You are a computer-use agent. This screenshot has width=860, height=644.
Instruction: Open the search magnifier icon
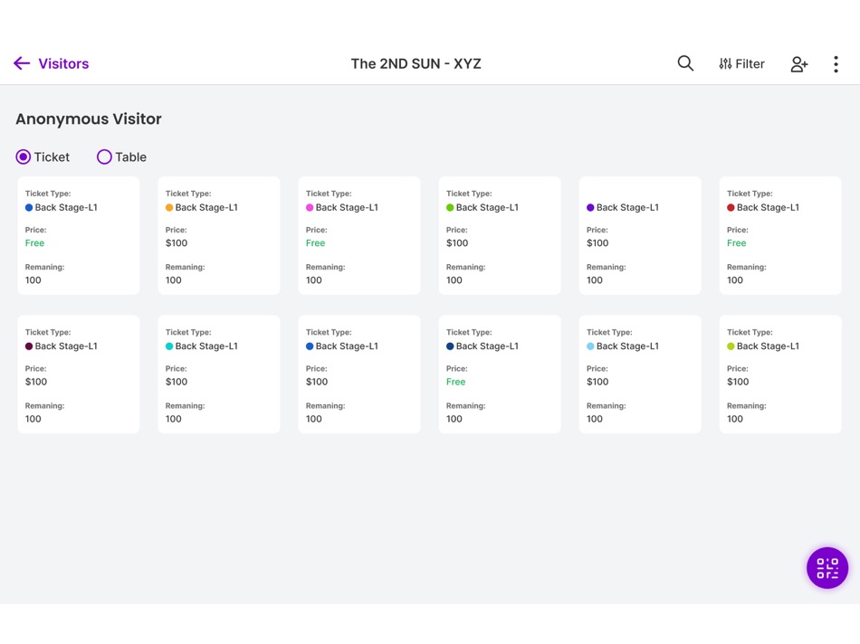[685, 63]
